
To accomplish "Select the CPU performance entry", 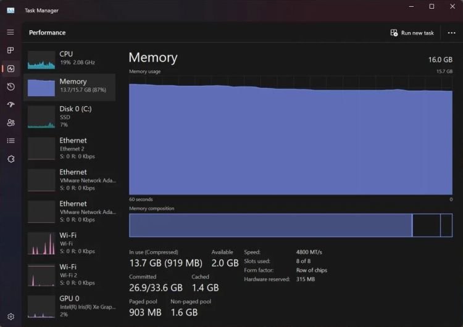I will (x=70, y=59).
